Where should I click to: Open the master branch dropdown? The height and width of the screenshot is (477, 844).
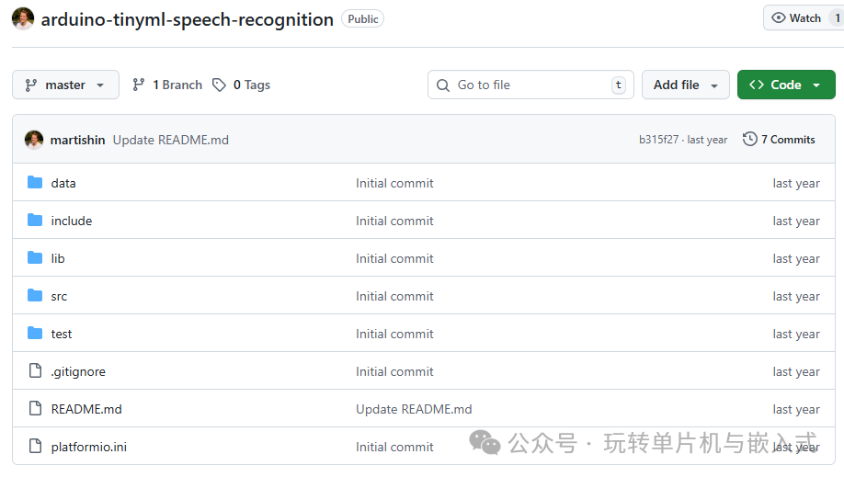click(65, 85)
